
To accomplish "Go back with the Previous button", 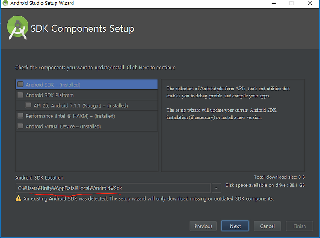I will coord(203,226).
